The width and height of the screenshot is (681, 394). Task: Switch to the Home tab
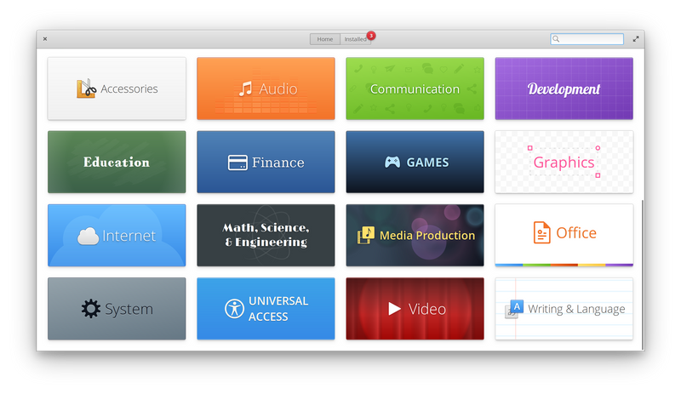click(x=325, y=39)
